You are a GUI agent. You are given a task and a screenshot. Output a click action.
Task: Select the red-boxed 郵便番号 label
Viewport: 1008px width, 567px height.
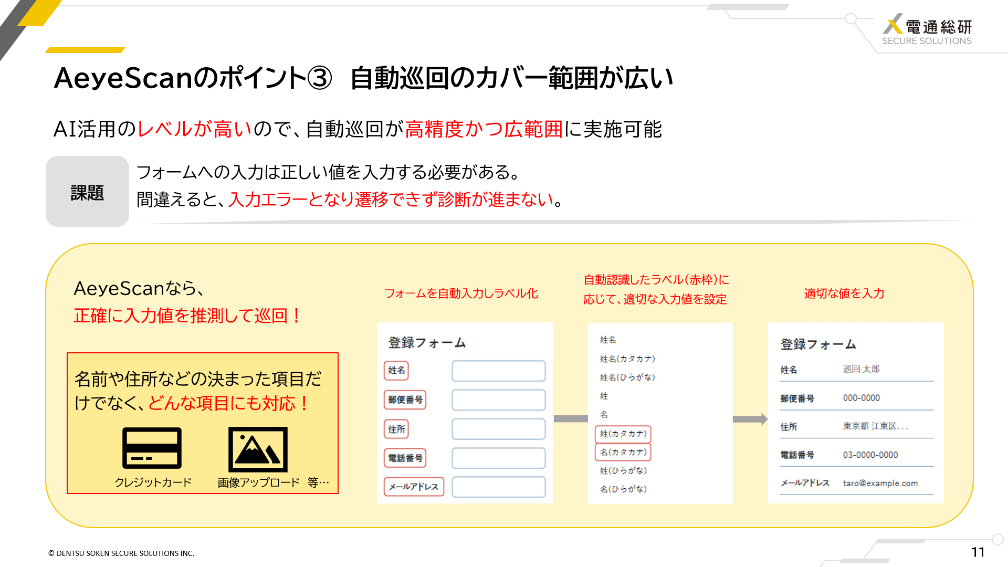(405, 400)
